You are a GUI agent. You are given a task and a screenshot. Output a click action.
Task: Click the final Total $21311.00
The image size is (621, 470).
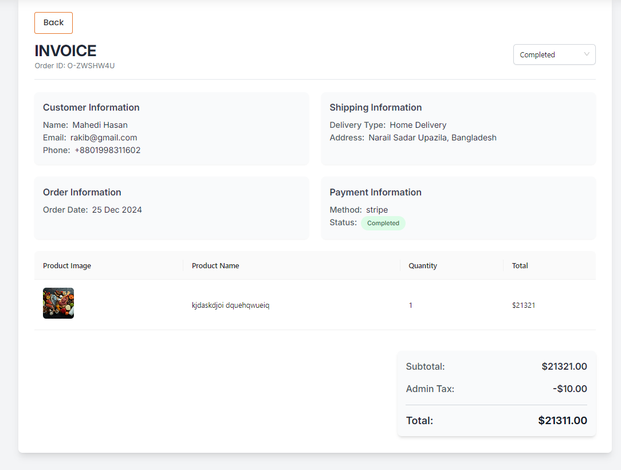[x=562, y=421]
